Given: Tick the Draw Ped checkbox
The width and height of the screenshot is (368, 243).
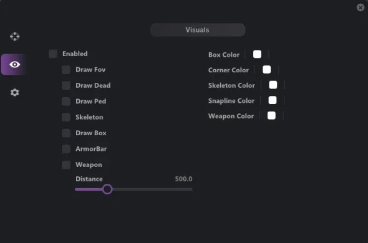Looking at the screenshot, I should pyautogui.click(x=66, y=102).
